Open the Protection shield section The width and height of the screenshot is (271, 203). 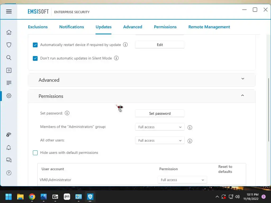(9, 45)
